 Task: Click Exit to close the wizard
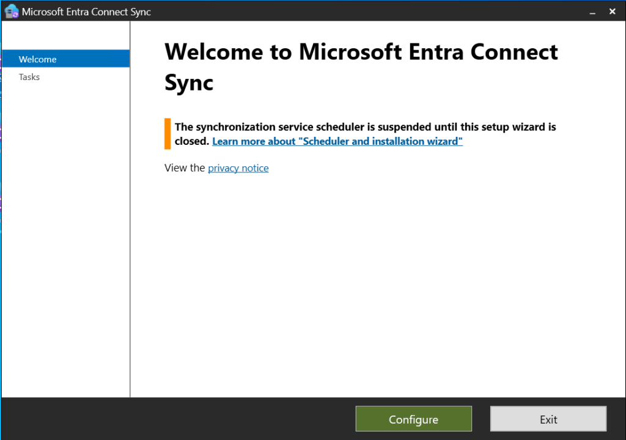pyautogui.click(x=548, y=419)
